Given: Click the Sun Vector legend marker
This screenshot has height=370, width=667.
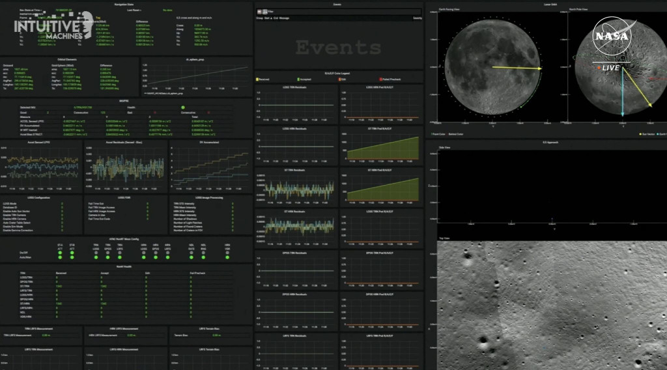Looking at the screenshot, I should click(640, 134).
